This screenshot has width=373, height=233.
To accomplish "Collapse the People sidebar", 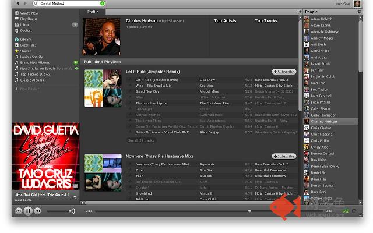I will [300, 12].
